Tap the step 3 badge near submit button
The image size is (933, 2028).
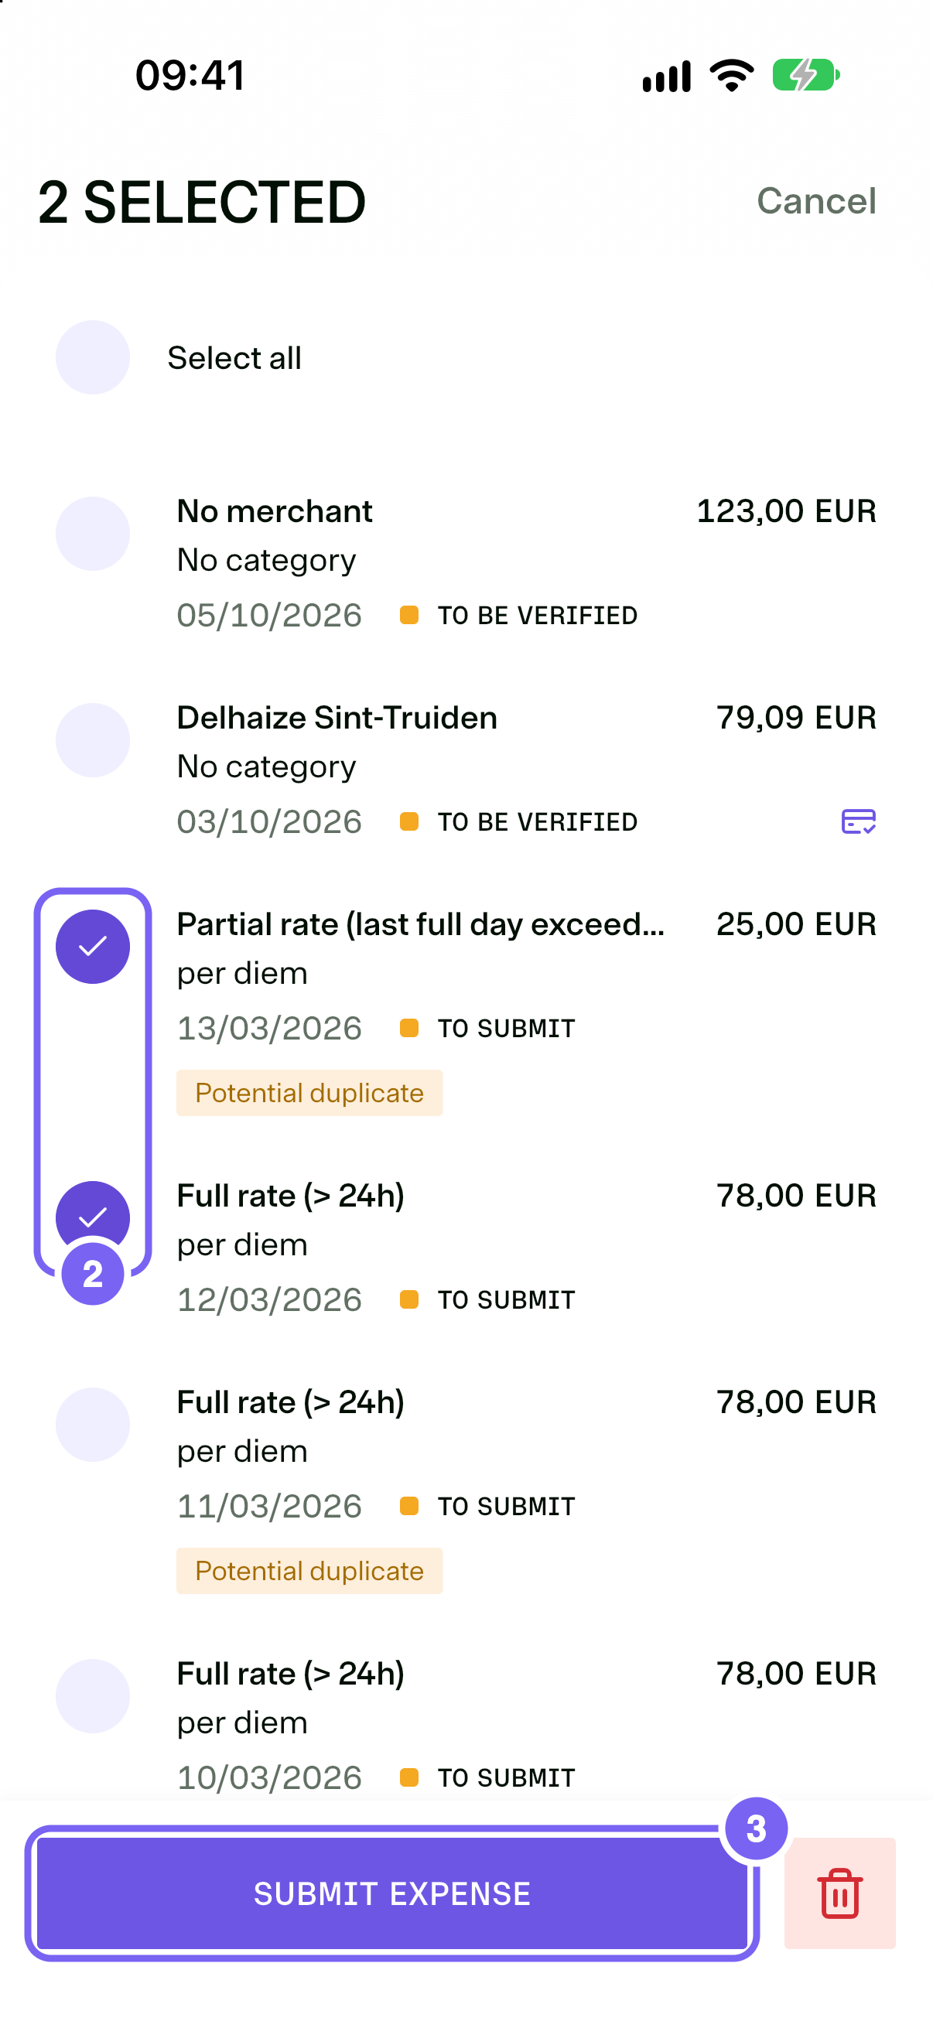(756, 1828)
